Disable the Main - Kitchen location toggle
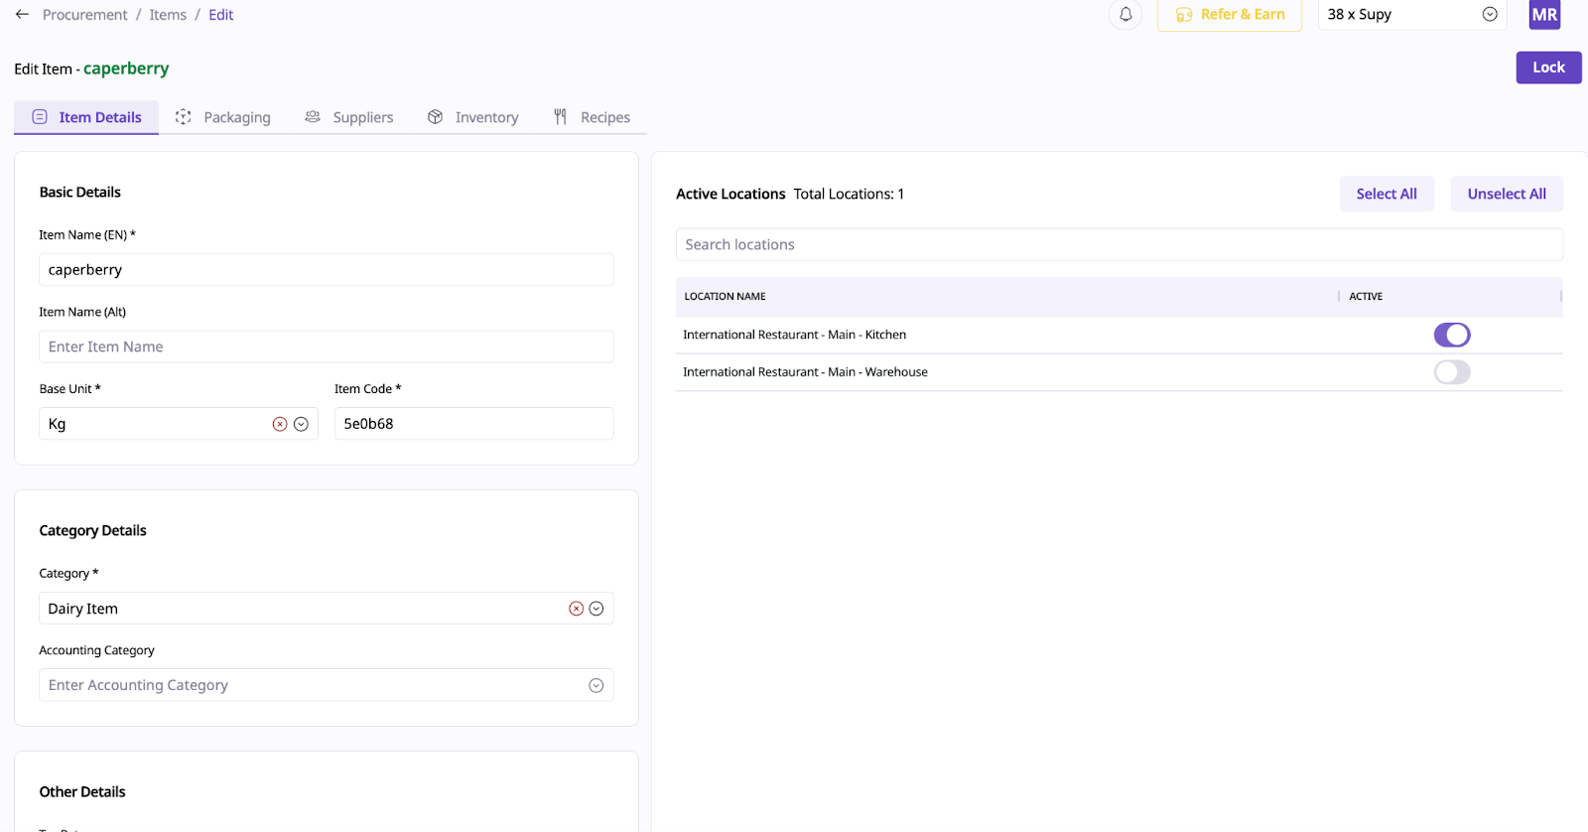The image size is (1588, 832). 1451,335
